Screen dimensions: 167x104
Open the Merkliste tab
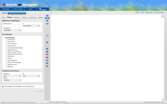11,13
